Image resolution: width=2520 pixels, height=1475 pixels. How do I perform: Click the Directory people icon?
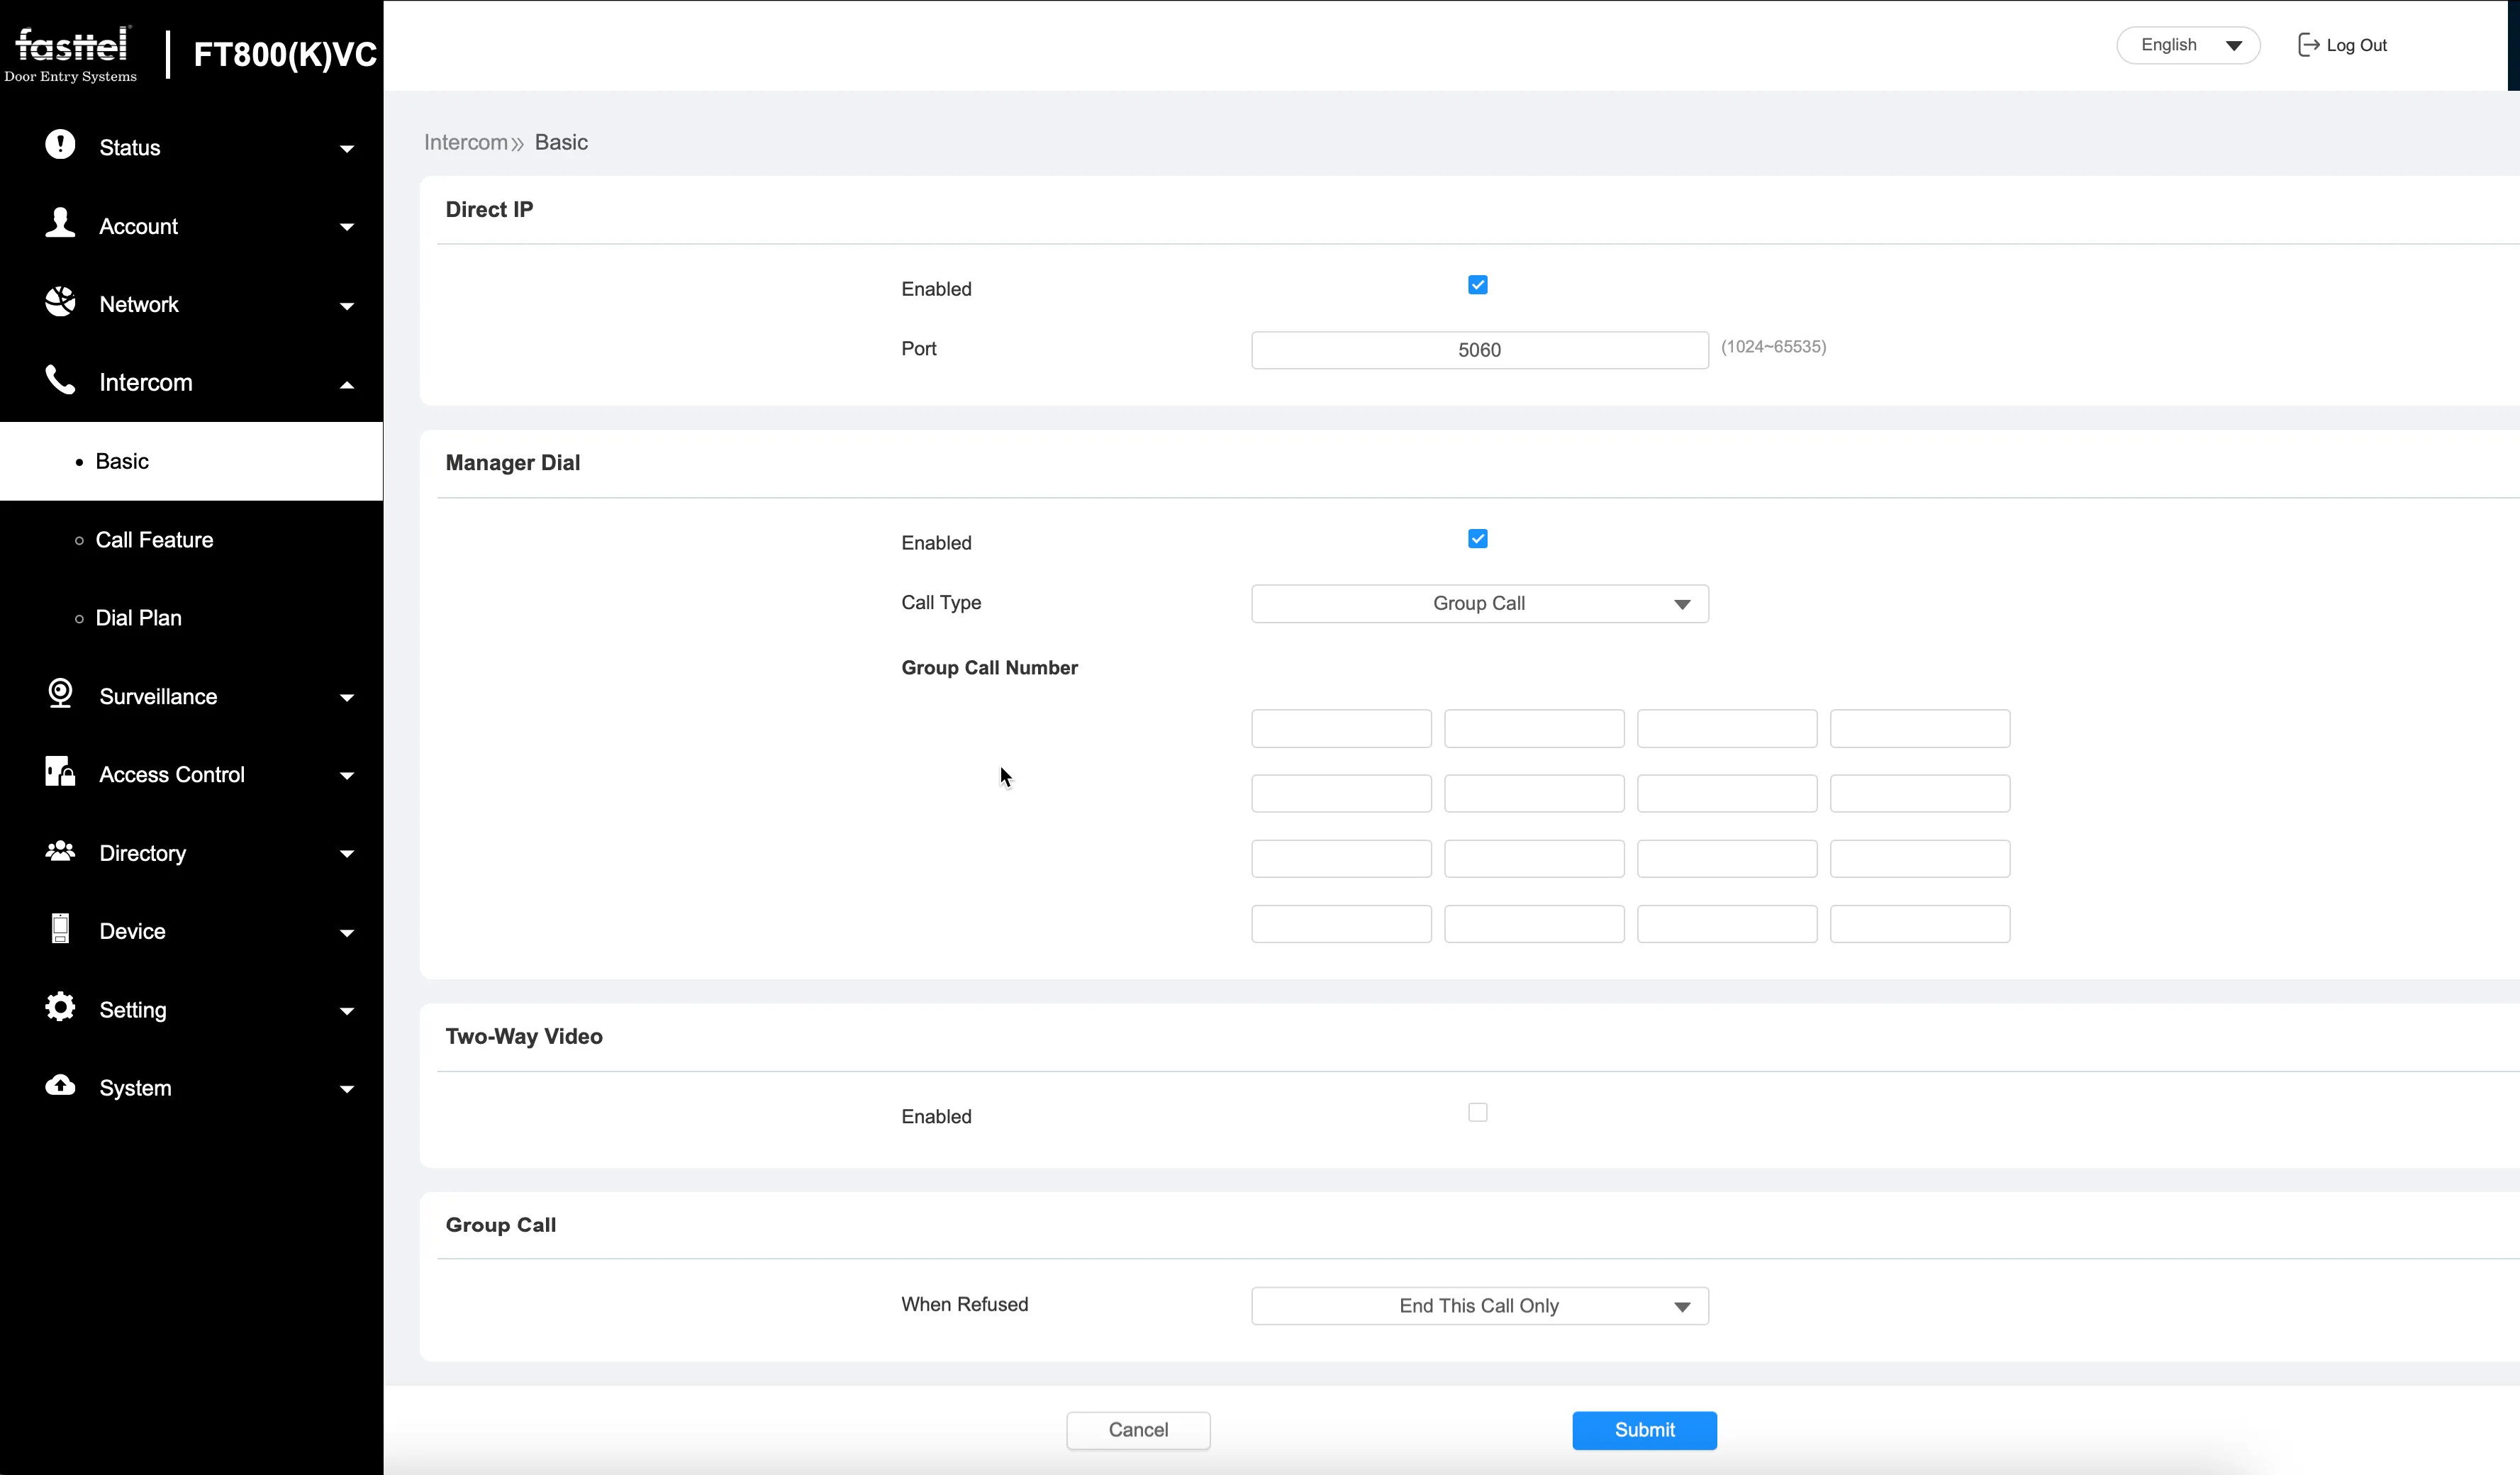coord(60,851)
